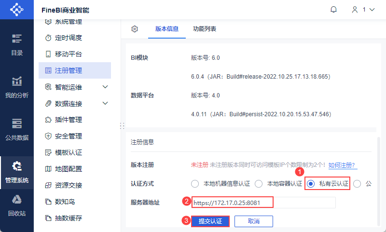This screenshot has height=232, width=386.
Task: Click the 数知鸟 icon
Action: click(48, 202)
